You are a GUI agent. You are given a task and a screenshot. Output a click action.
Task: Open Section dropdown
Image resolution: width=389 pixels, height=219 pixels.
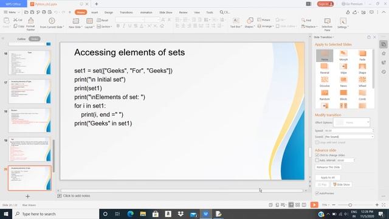[105, 26]
